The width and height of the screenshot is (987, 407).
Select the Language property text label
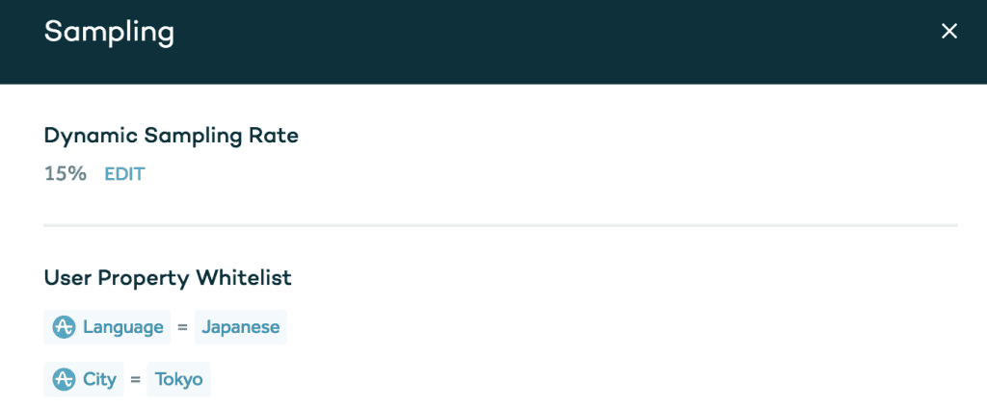tap(122, 327)
